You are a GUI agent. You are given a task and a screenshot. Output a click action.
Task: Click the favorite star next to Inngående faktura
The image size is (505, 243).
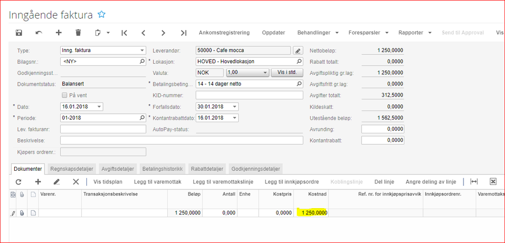pyautogui.click(x=102, y=14)
